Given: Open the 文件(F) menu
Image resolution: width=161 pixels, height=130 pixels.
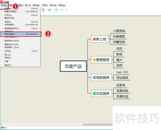Looking at the screenshot, I should (4, 5).
